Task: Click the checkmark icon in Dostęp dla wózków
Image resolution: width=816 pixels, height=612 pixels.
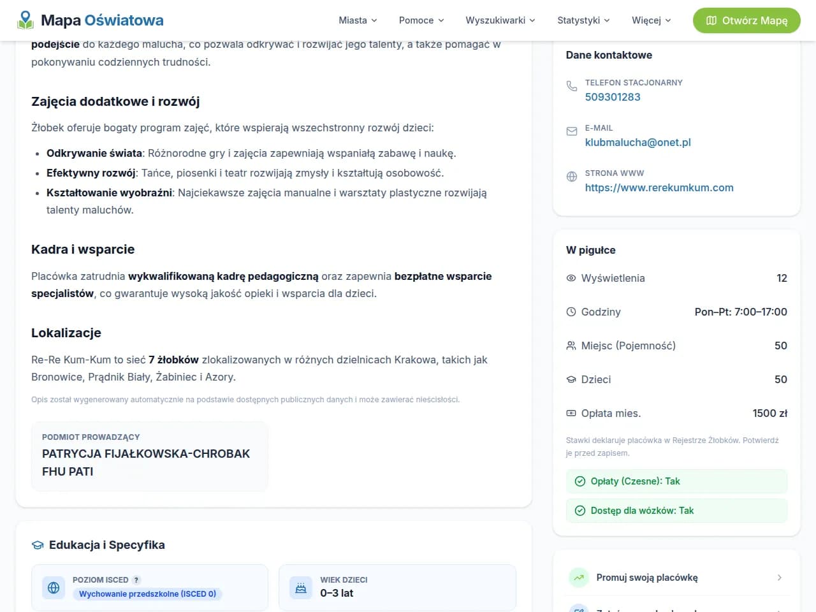Action: (580, 511)
